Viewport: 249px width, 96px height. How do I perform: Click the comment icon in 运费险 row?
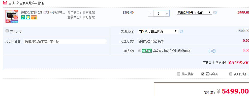(210, 51)
